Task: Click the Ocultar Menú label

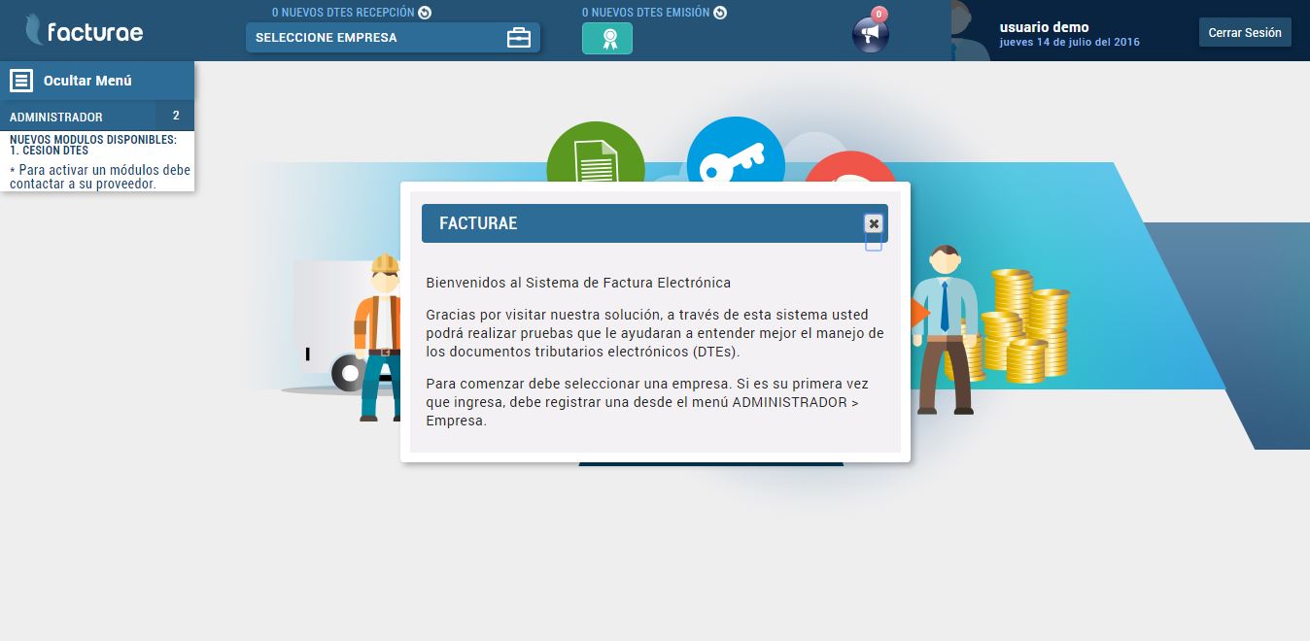Action: tap(87, 81)
